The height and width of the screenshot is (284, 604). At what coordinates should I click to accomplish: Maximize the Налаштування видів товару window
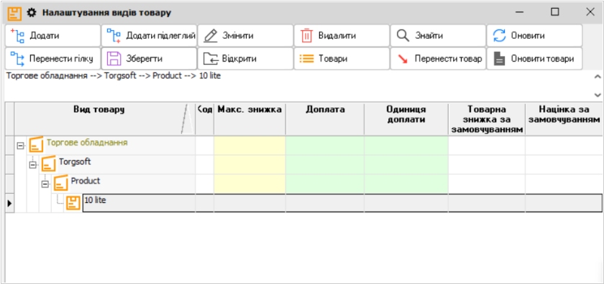[x=554, y=12]
